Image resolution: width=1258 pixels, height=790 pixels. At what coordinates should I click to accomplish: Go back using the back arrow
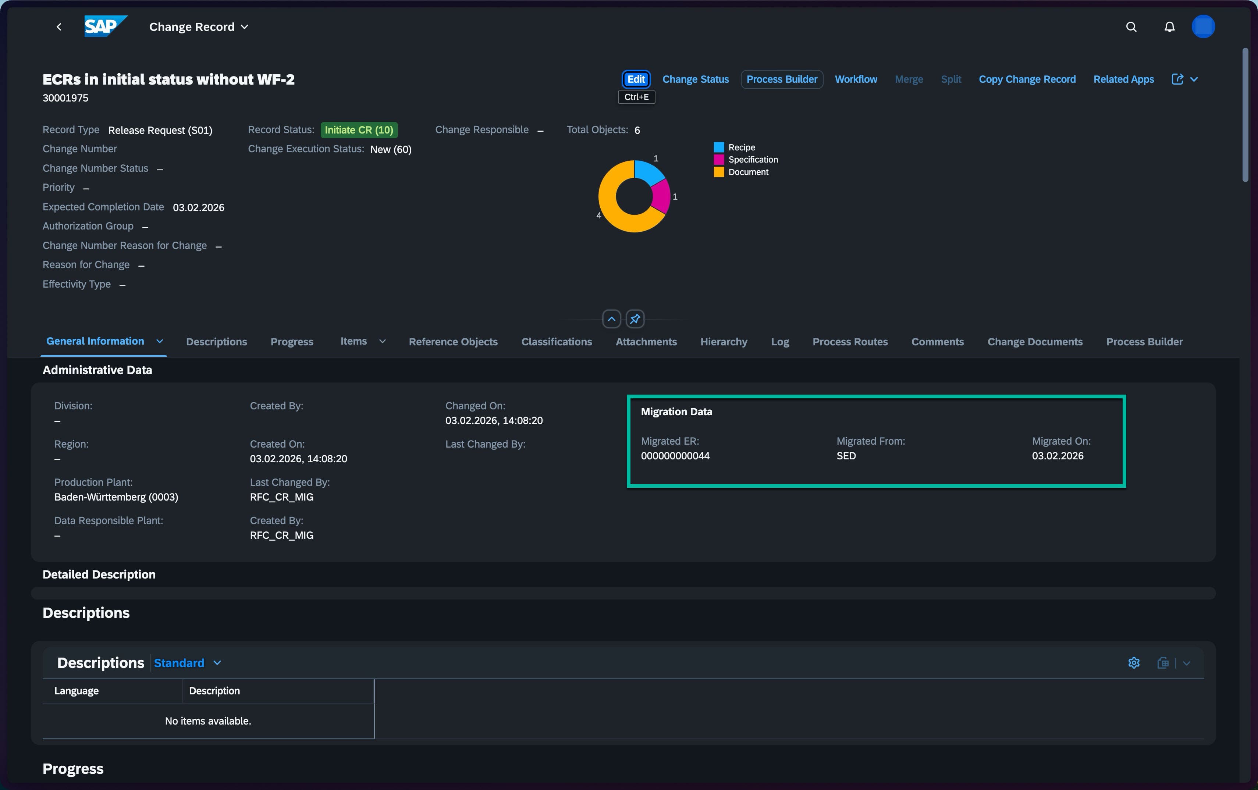click(59, 26)
